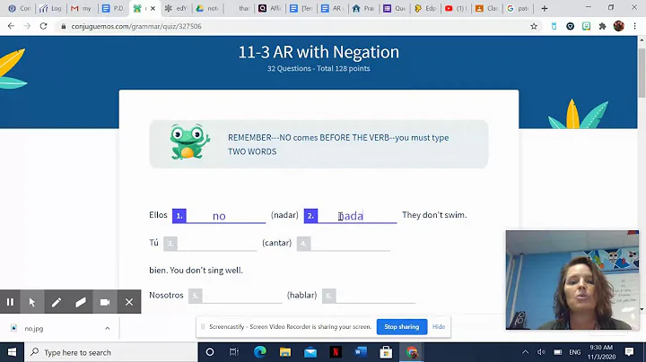Image resolution: width=646 pixels, height=362 pixels.
Task: Select the Screencastify pen drawing tool
Action: [x=57, y=302]
